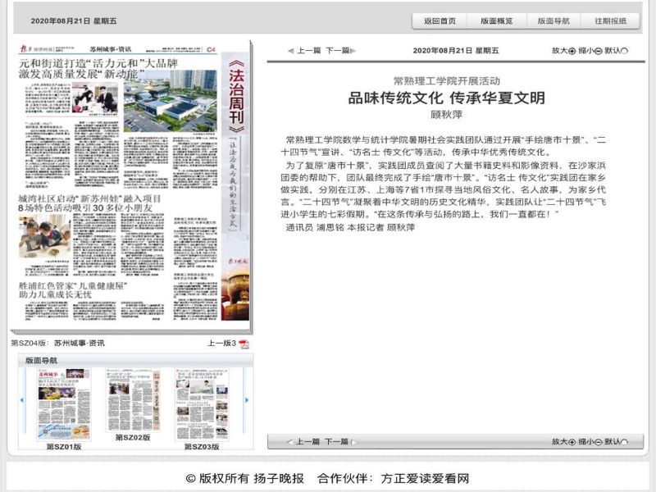Click article date 2020年08月21日 above article
The height and width of the screenshot is (492, 656).
click(456, 51)
